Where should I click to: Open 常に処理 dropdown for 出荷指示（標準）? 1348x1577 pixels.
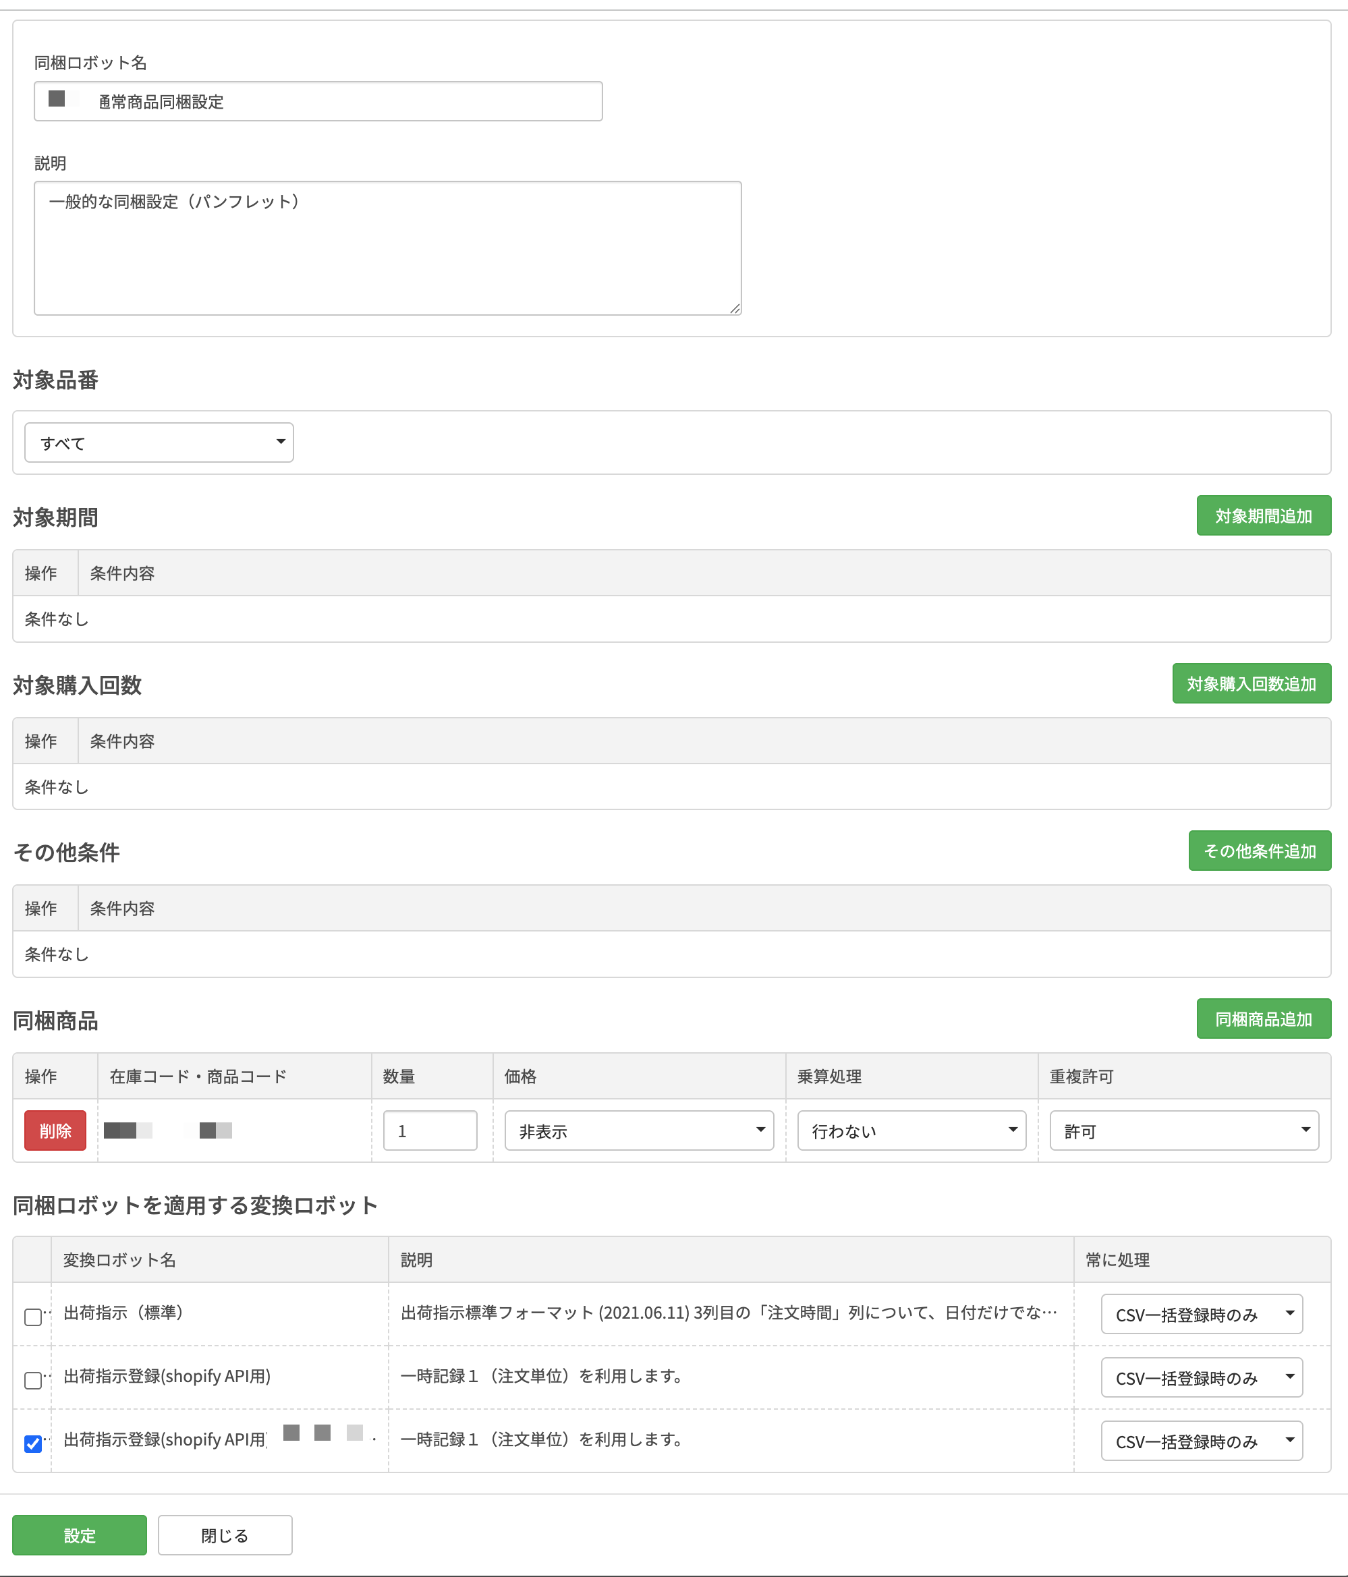pyautogui.click(x=1201, y=1315)
